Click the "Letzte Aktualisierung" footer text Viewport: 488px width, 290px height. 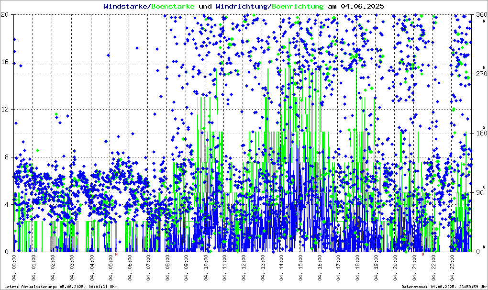30,287
